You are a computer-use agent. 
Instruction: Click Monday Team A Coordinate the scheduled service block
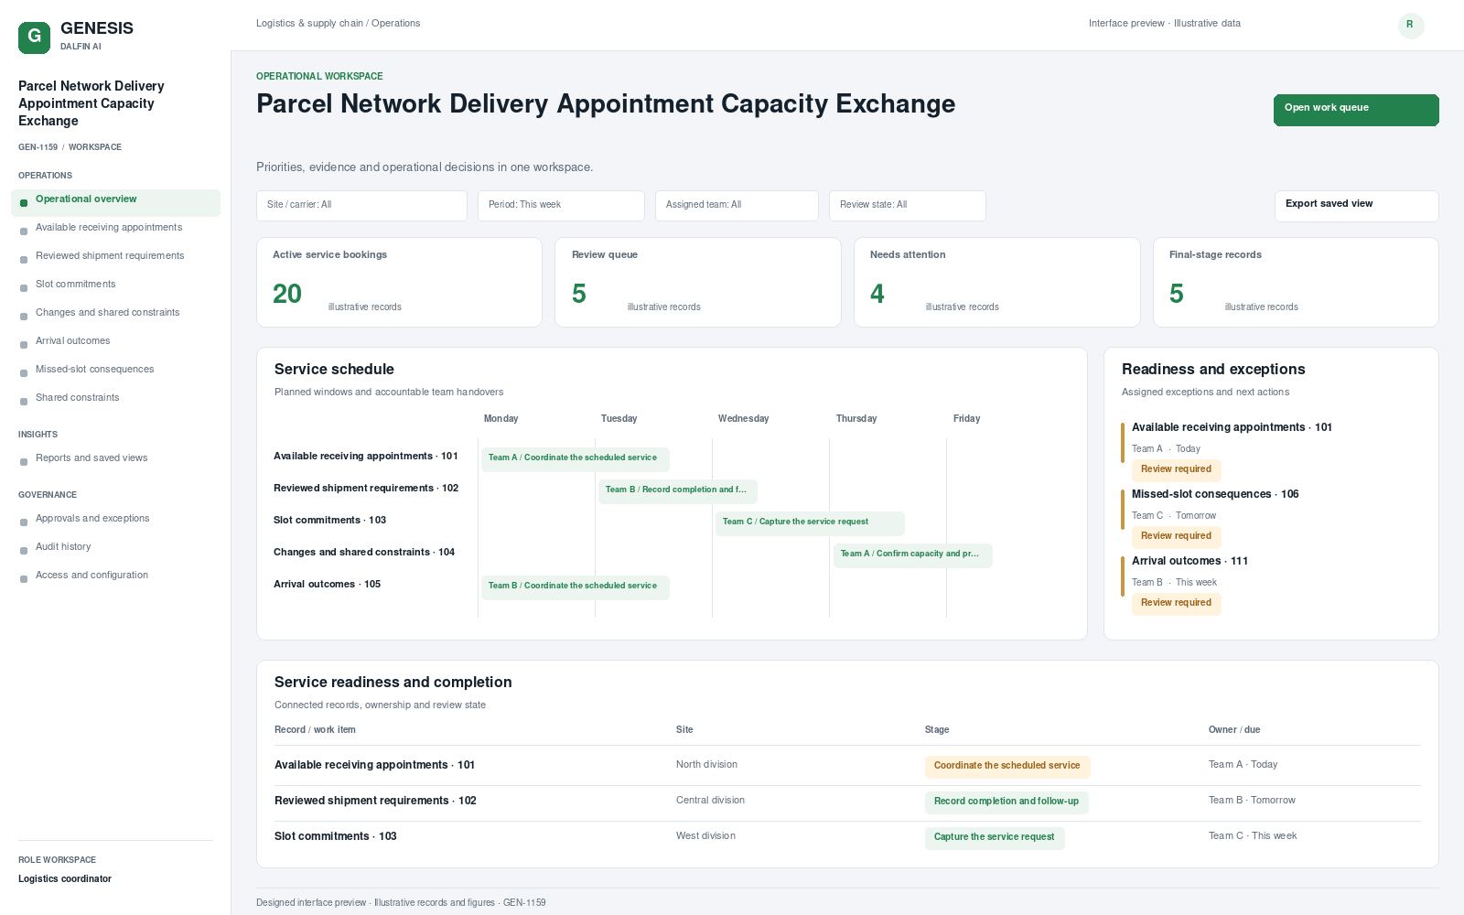point(576,458)
